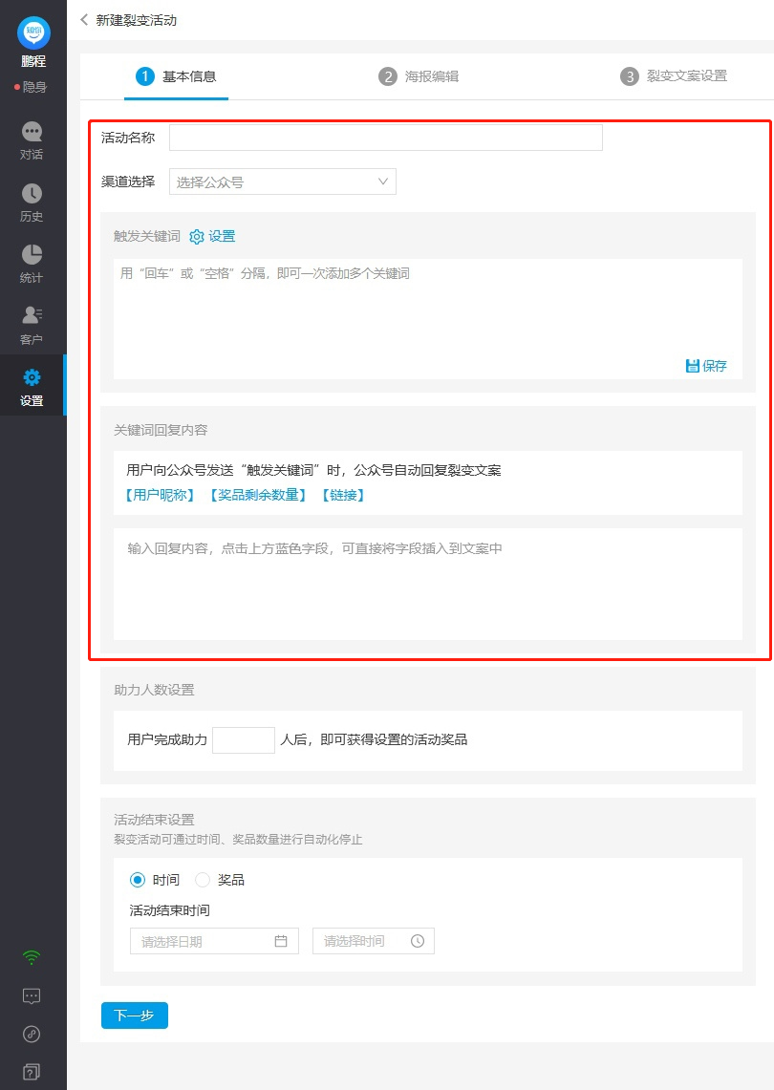Select the 奖品 radio button

pyautogui.click(x=203, y=880)
